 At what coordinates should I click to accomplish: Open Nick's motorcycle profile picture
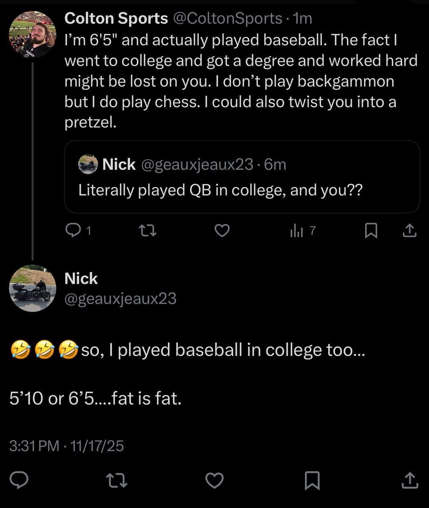33,288
